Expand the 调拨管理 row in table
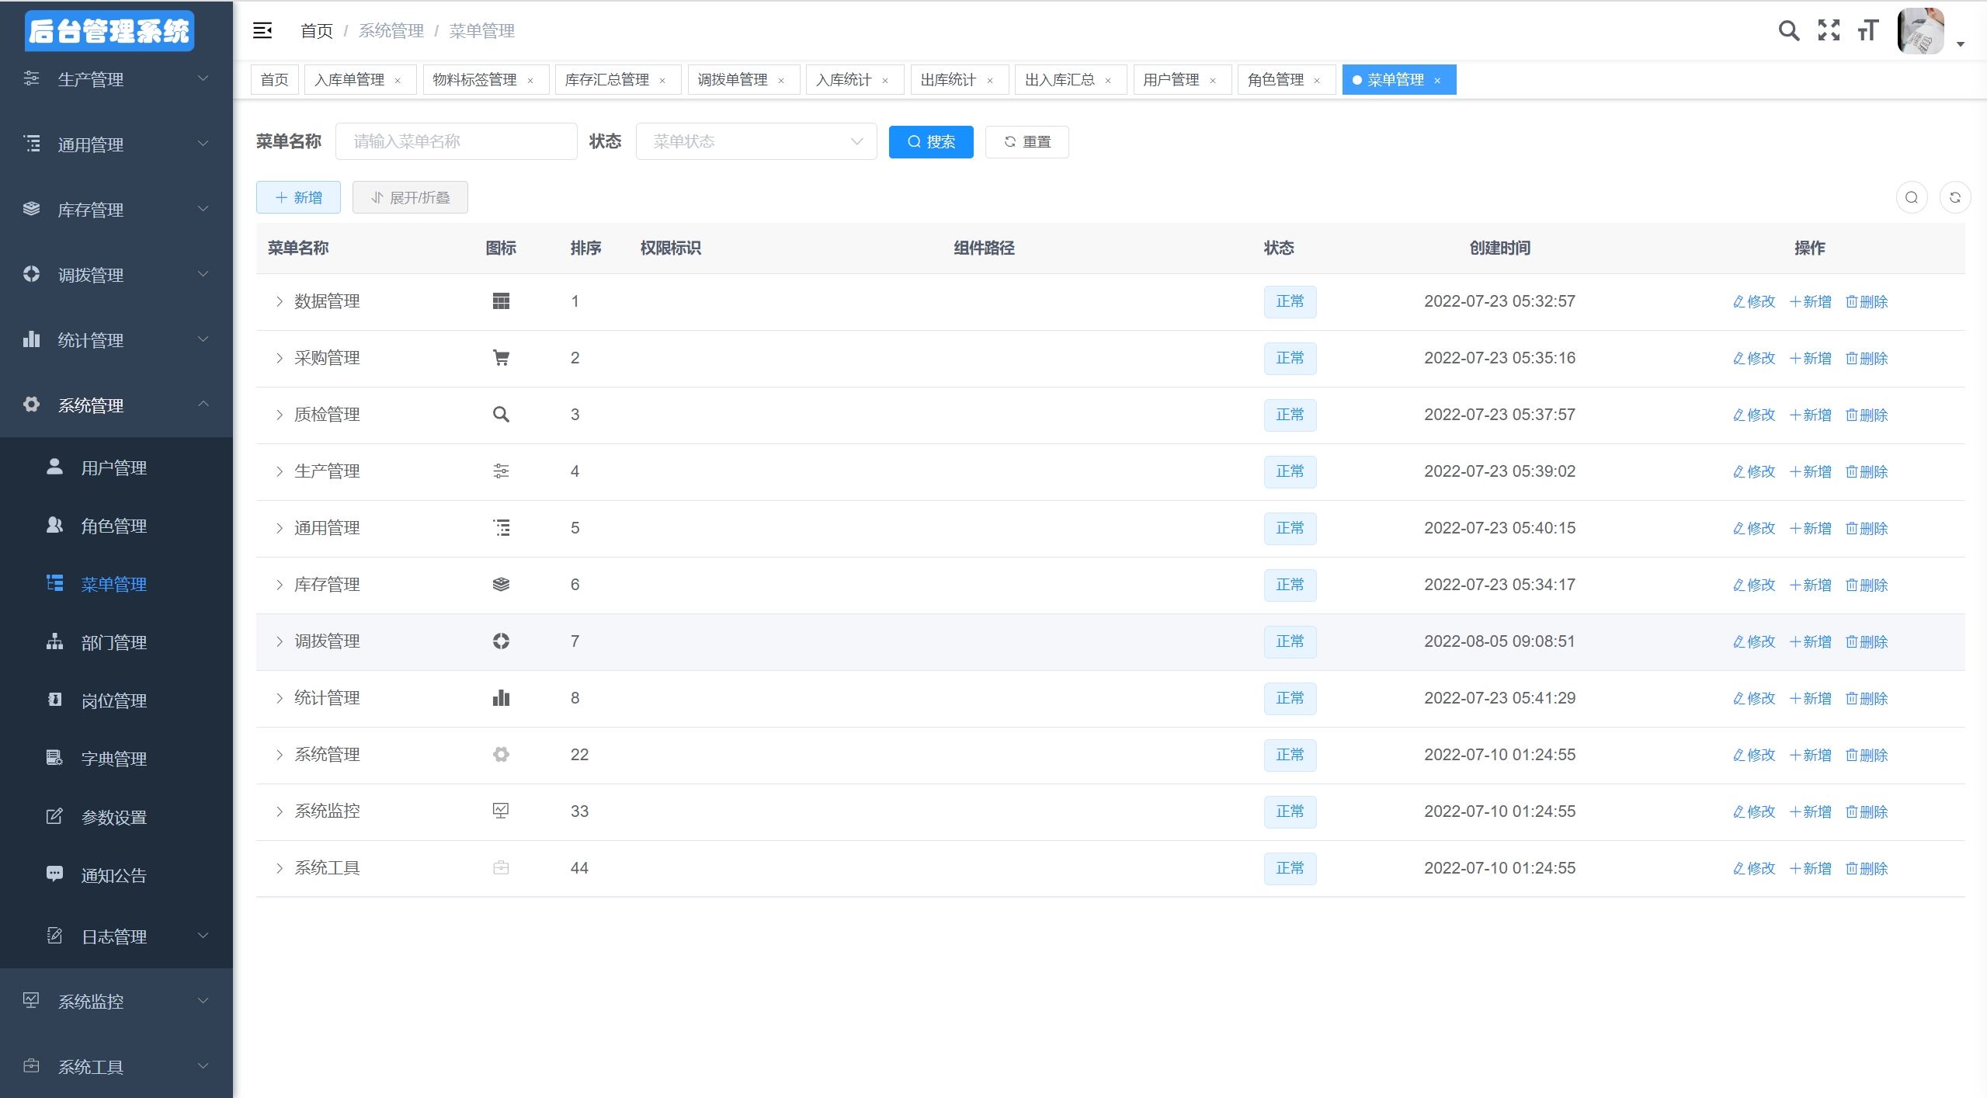This screenshot has width=1987, height=1098. 280,642
